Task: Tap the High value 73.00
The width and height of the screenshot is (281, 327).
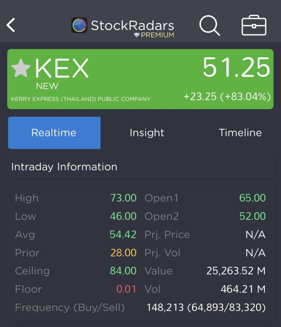Action: coord(123,198)
